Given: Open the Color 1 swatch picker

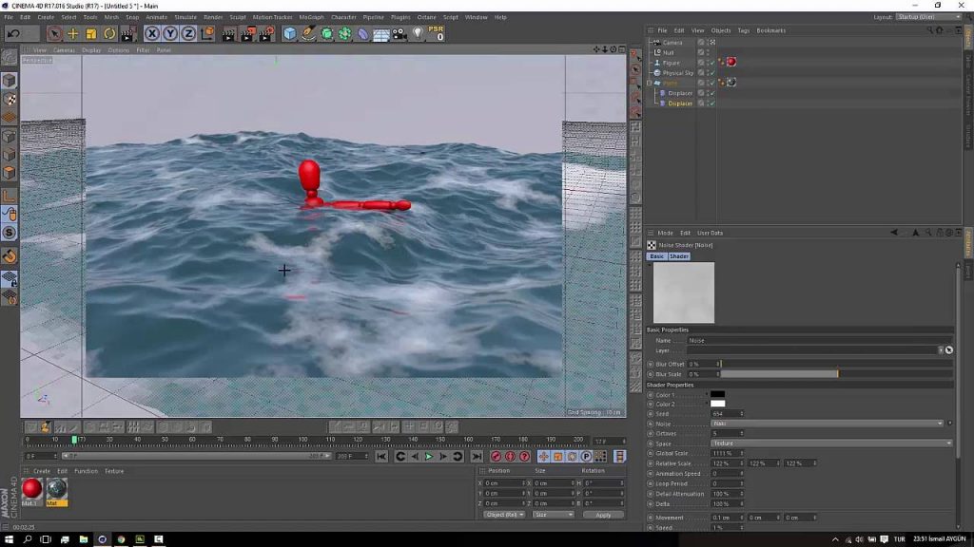Looking at the screenshot, I should (x=717, y=395).
